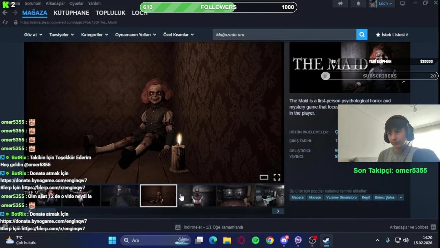Click the main doll screenshot image
440x248 pixels.
pos(154,113)
